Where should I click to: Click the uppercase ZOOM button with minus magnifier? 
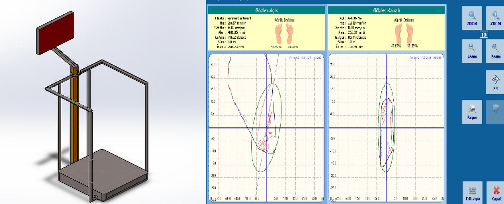(x=472, y=18)
